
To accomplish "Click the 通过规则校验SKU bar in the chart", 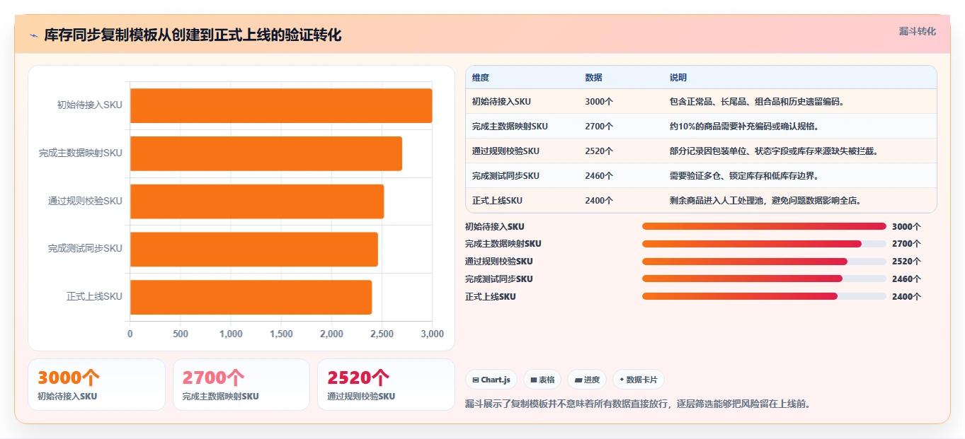I will [x=257, y=201].
